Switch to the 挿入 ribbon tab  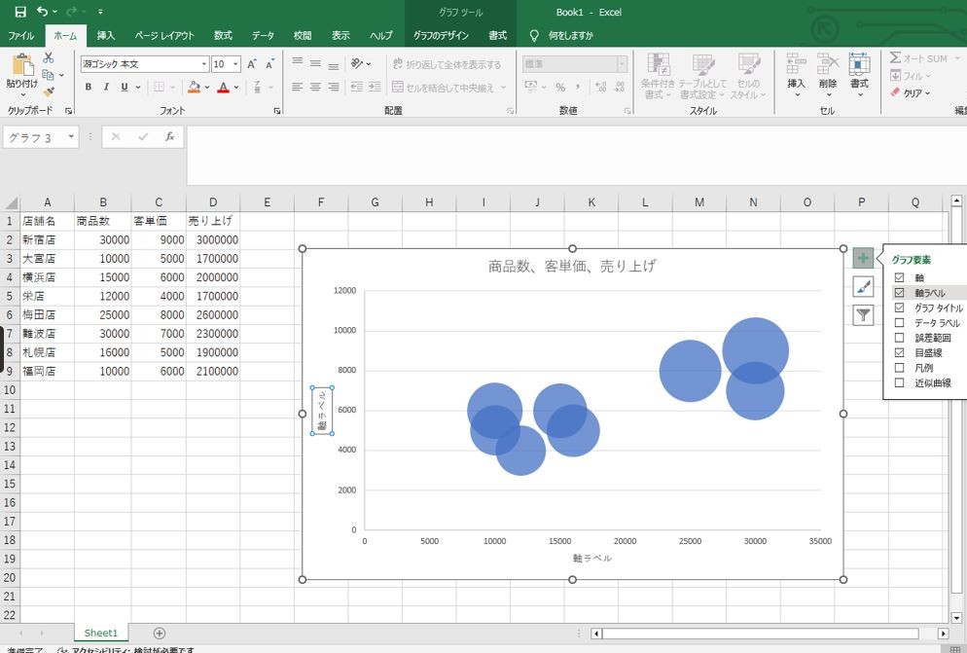[x=105, y=36]
